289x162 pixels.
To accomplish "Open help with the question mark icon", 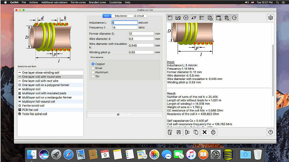I will click(x=270, y=132).
